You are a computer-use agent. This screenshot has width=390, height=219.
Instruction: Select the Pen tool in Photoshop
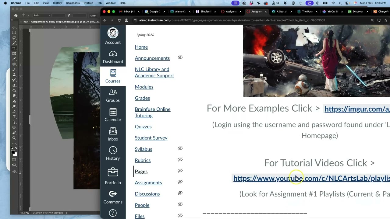click(x=14, y=111)
